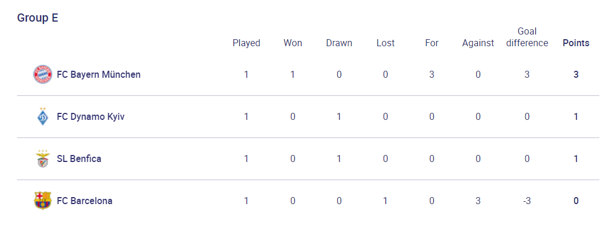Click Bayern München's points value of 3
The height and width of the screenshot is (231, 614).
576,74
